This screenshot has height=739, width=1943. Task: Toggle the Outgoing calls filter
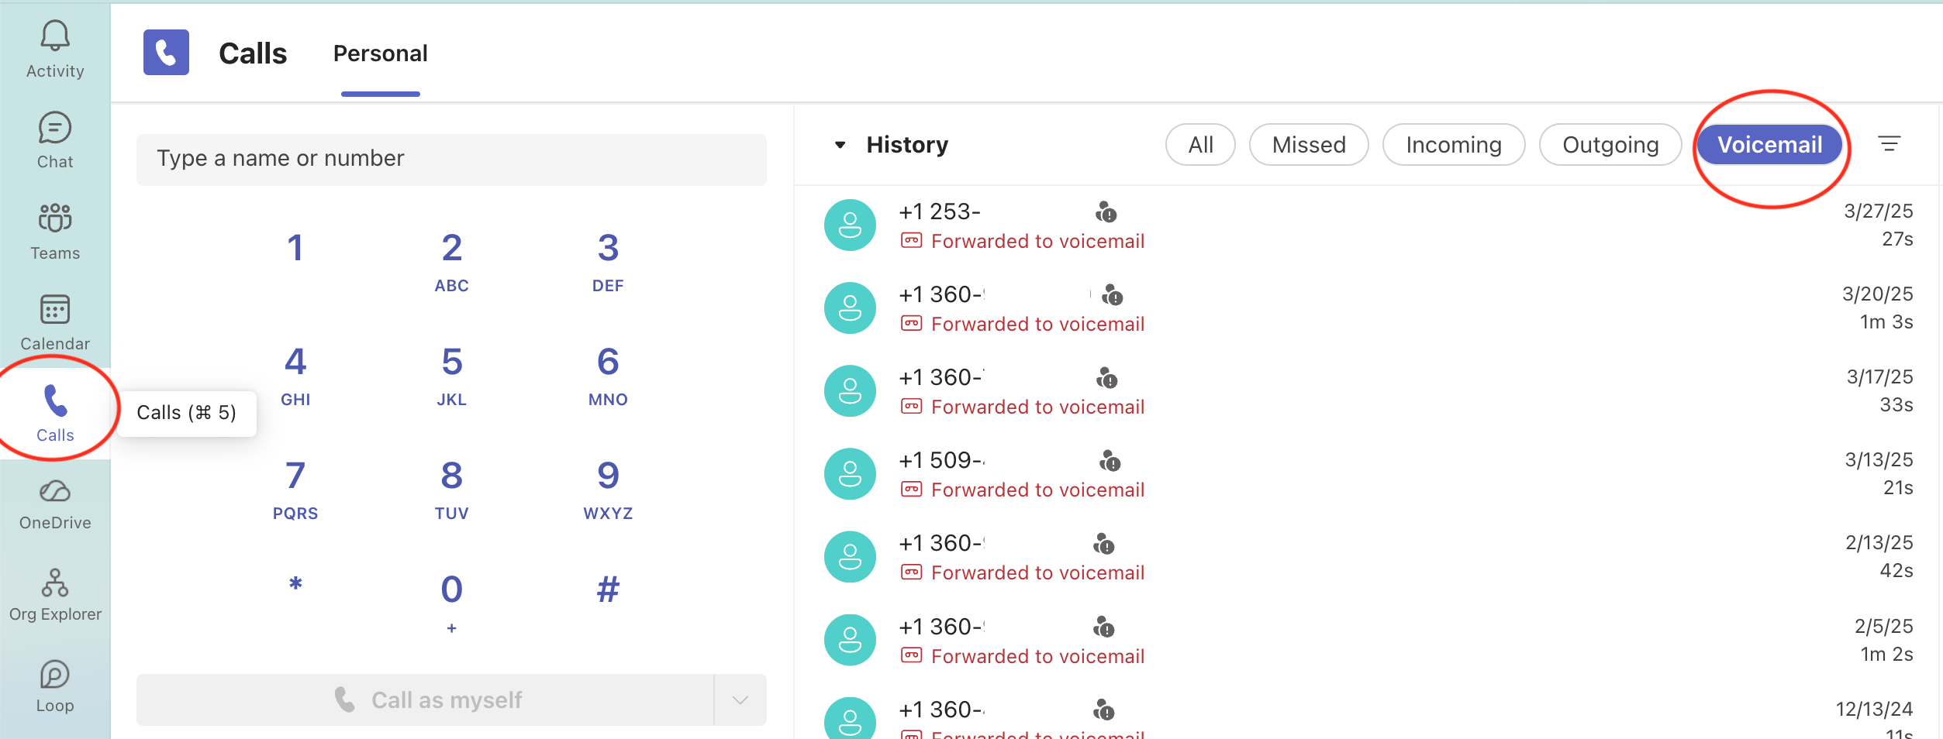click(1610, 145)
